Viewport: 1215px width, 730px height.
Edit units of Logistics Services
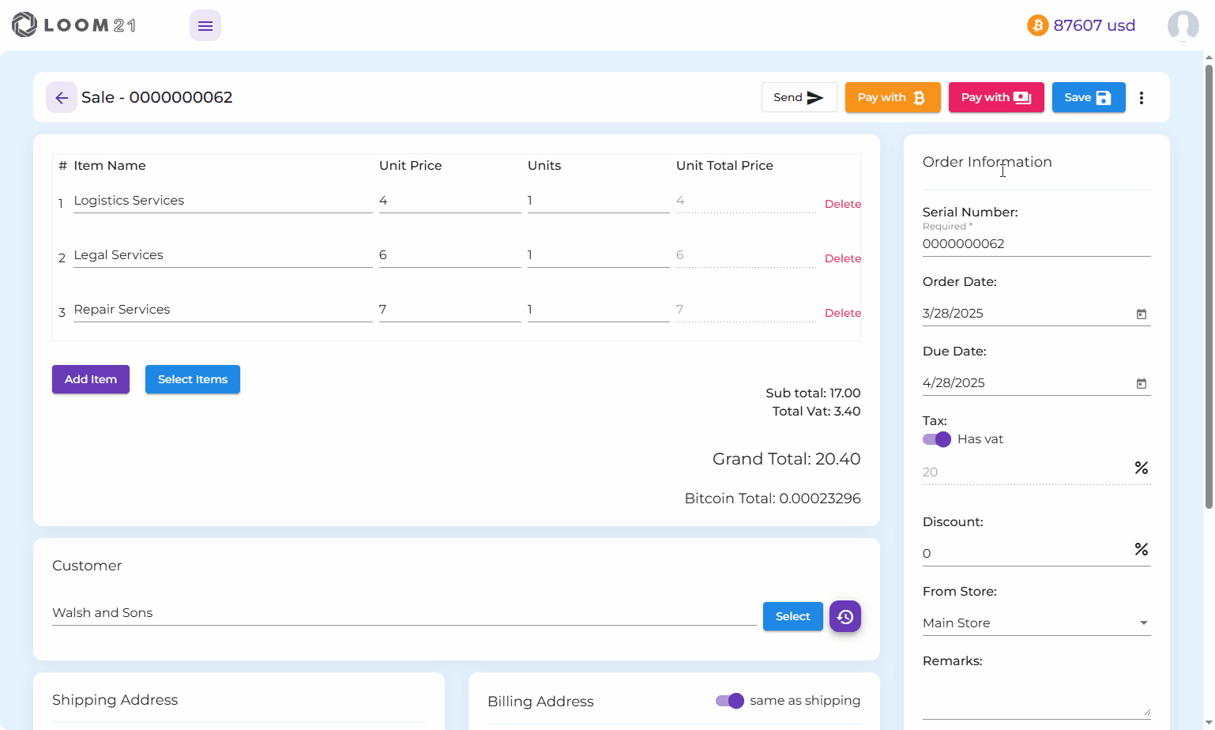pyautogui.click(x=599, y=201)
